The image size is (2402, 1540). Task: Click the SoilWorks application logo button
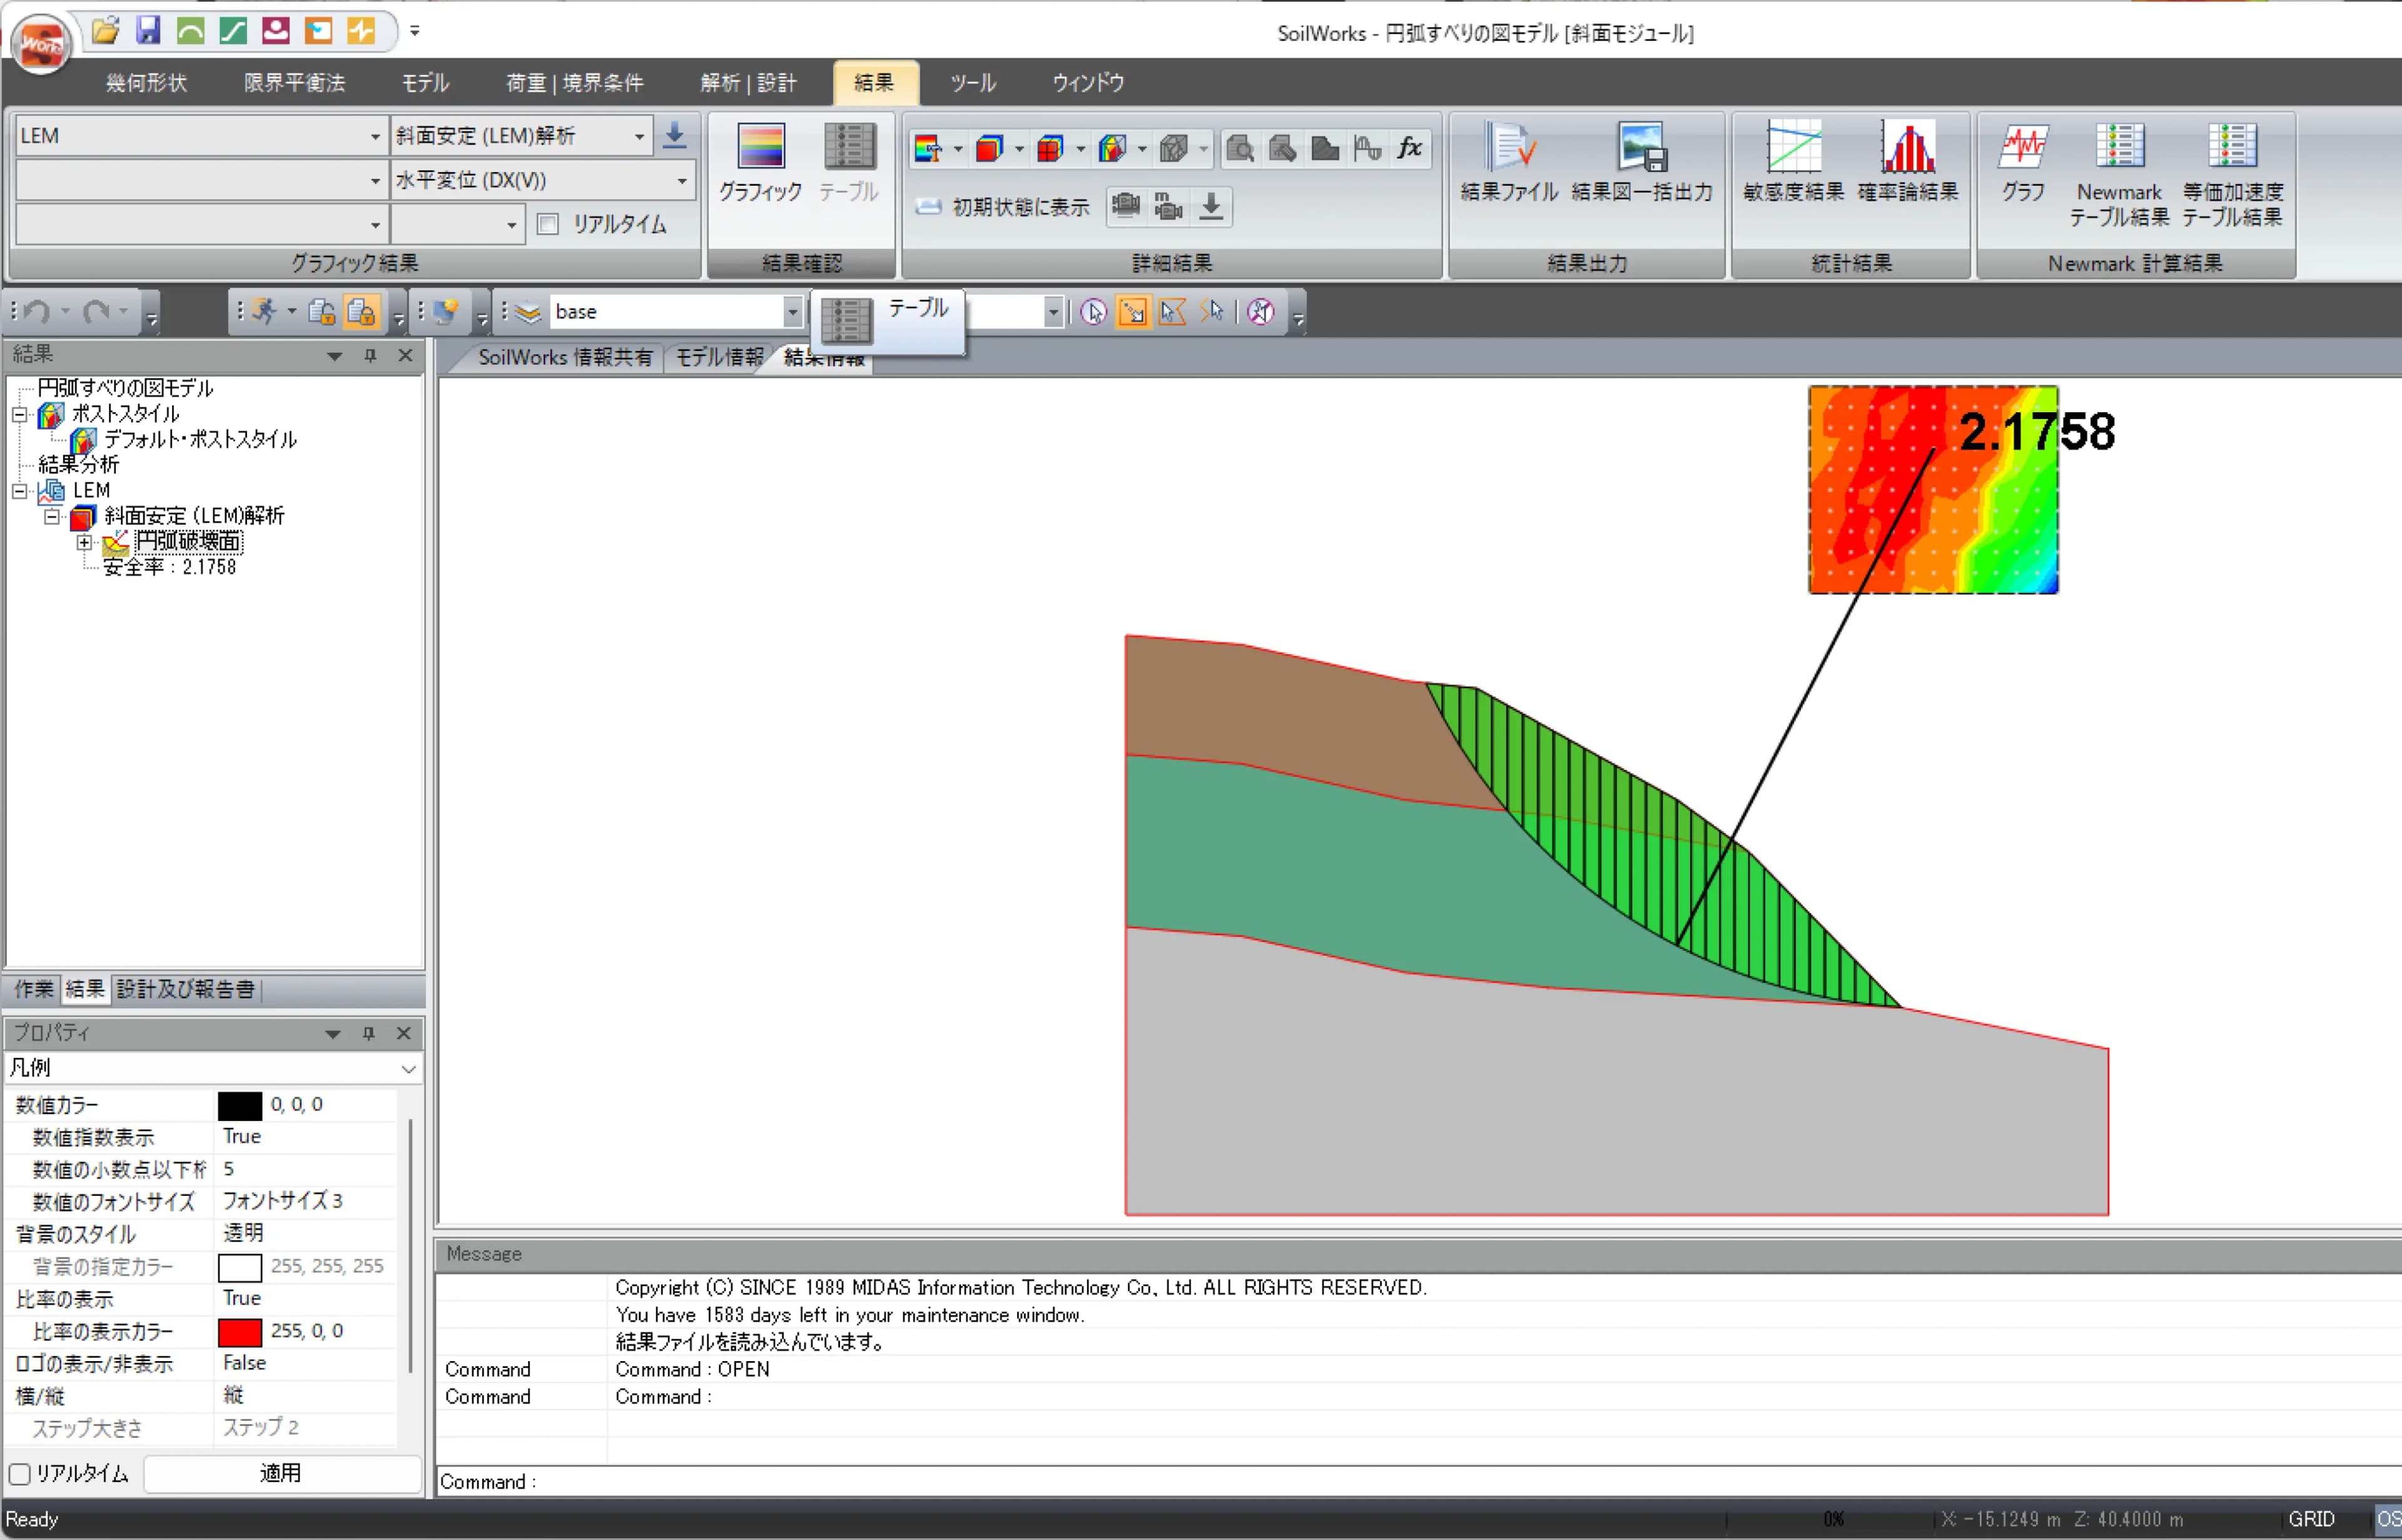(x=41, y=44)
